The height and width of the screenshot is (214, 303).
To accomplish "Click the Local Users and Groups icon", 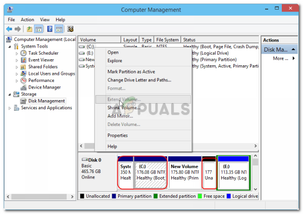I will (23, 73).
